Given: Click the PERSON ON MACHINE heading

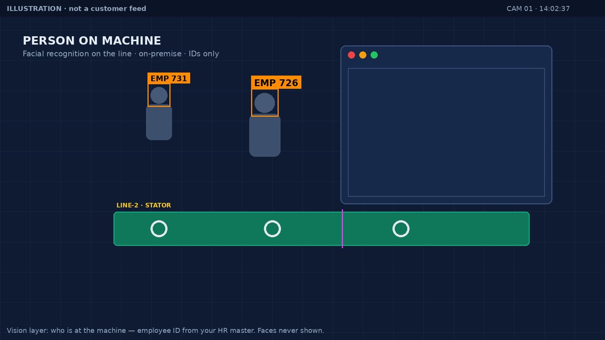Looking at the screenshot, I should (x=92, y=40).
